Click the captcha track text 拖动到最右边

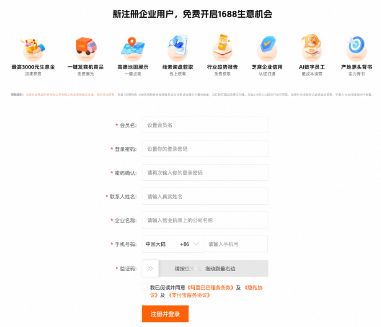(220, 269)
